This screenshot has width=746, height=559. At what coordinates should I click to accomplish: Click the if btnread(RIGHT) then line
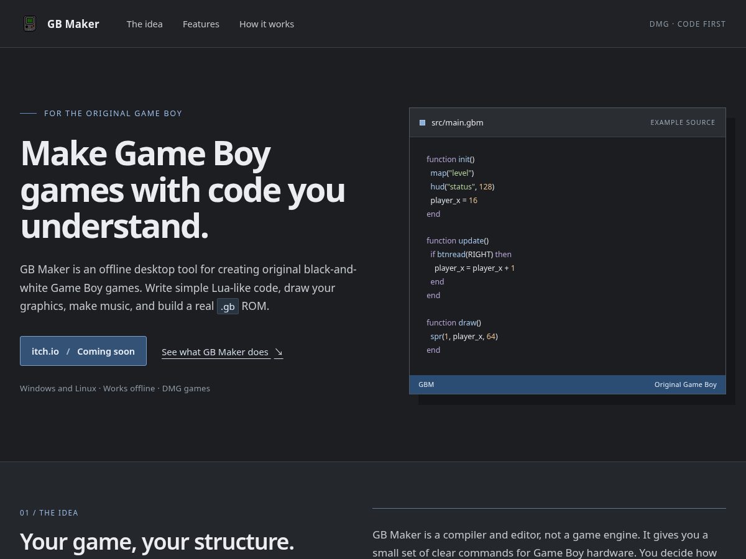(471, 254)
